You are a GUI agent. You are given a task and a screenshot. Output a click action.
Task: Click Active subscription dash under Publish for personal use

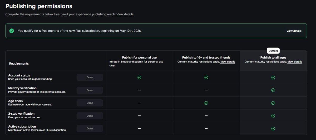pos(139,128)
